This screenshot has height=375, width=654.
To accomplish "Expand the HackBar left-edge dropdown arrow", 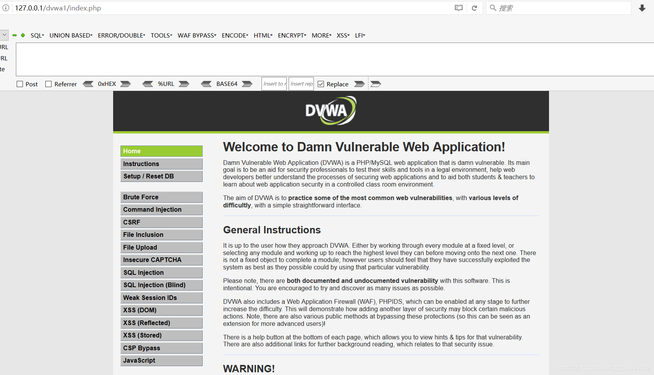I will coord(4,35).
